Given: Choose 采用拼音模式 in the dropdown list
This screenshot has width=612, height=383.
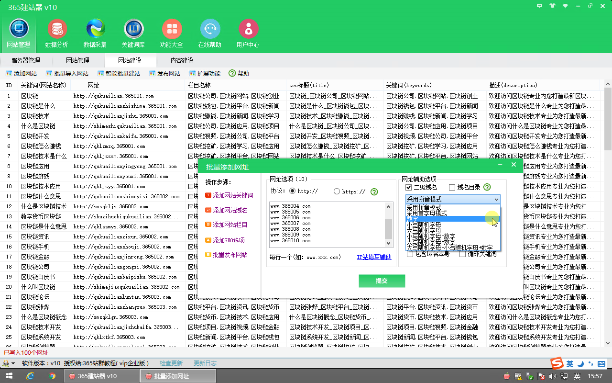Looking at the screenshot, I should [x=453, y=207].
